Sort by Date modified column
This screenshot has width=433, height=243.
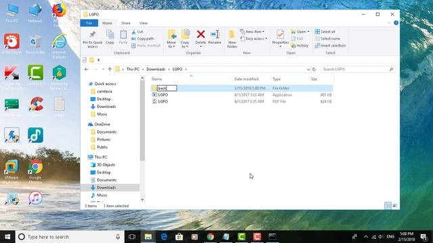tap(251, 79)
